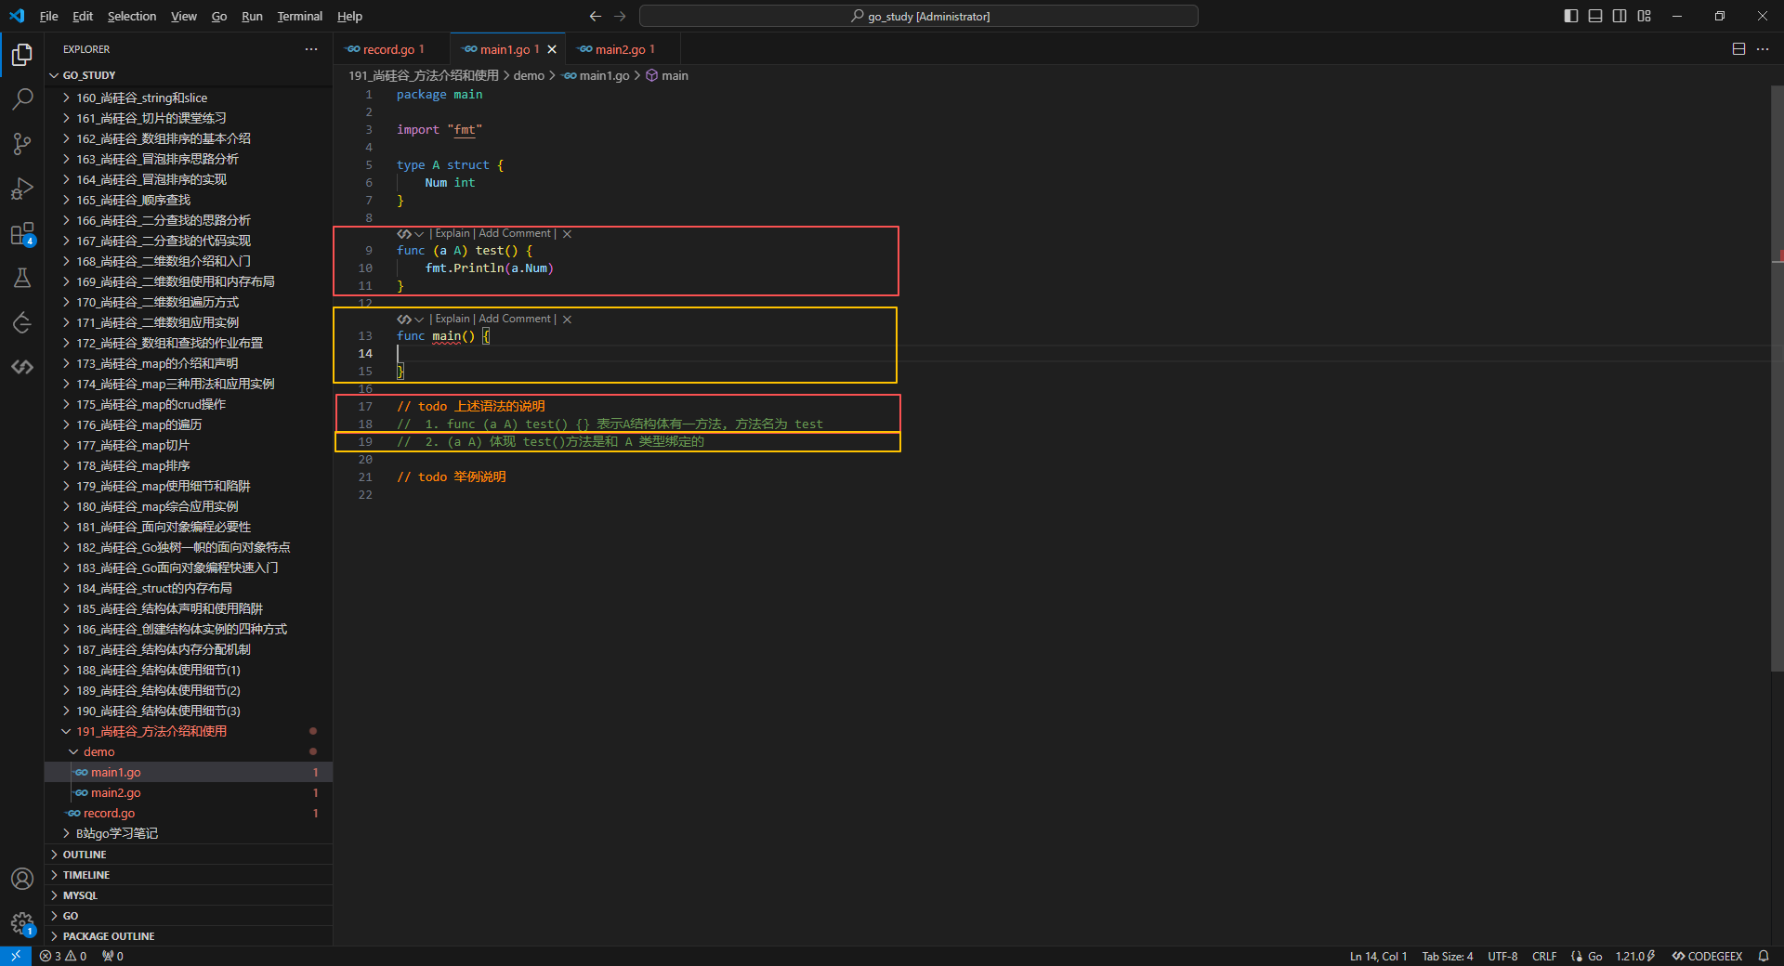Open Run and Debug view

[x=22, y=189]
